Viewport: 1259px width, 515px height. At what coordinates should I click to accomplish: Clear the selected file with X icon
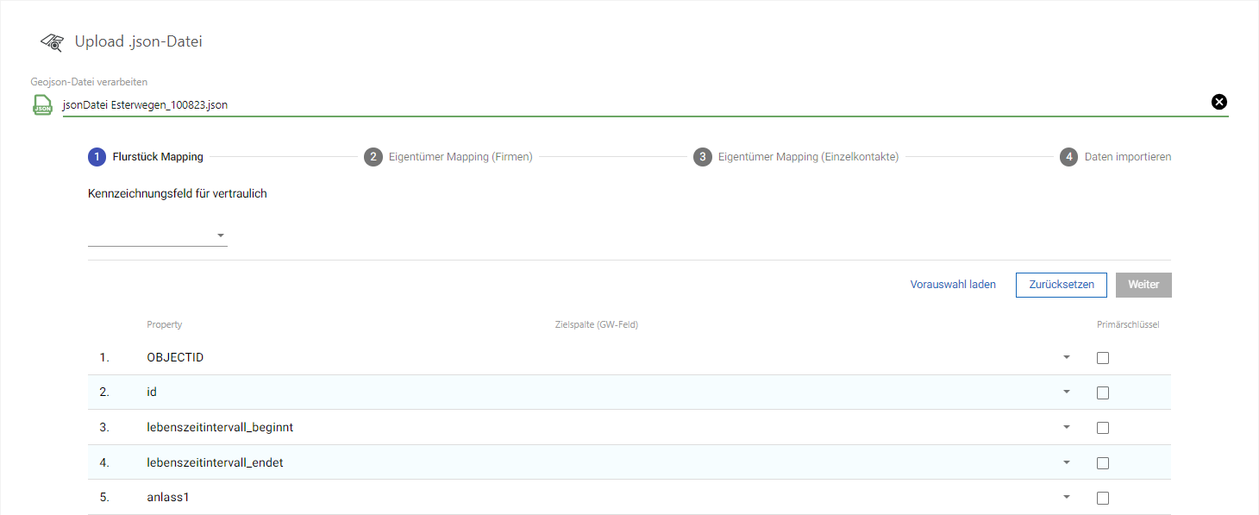pyautogui.click(x=1218, y=102)
